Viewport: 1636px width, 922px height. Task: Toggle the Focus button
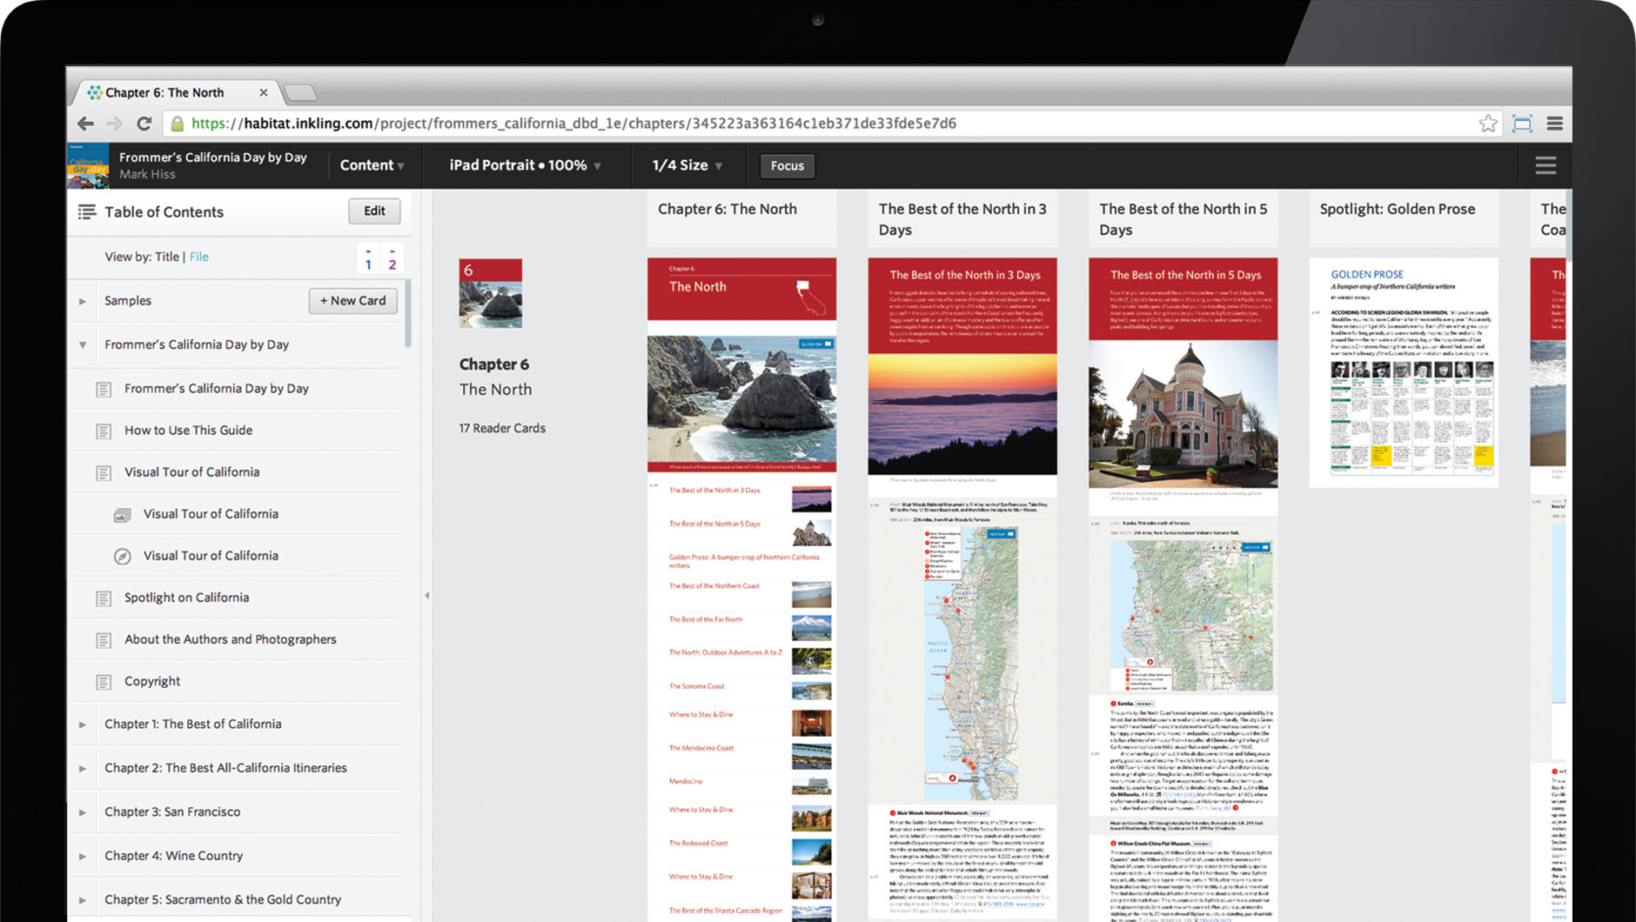click(x=788, y=165)
